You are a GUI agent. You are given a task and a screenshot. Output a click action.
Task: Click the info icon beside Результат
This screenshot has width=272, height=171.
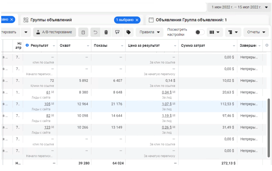27,45
